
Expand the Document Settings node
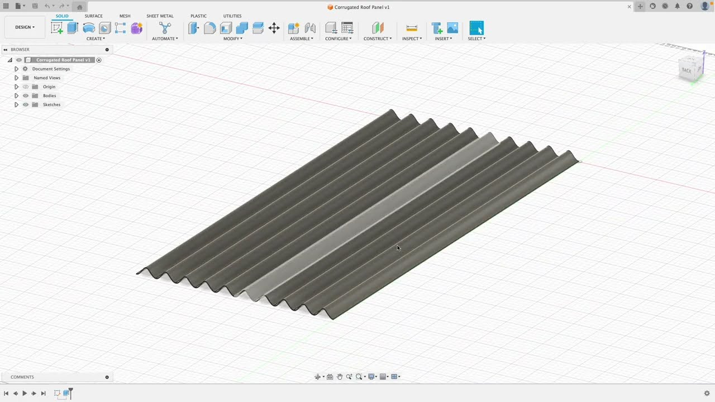pos(16,69)
